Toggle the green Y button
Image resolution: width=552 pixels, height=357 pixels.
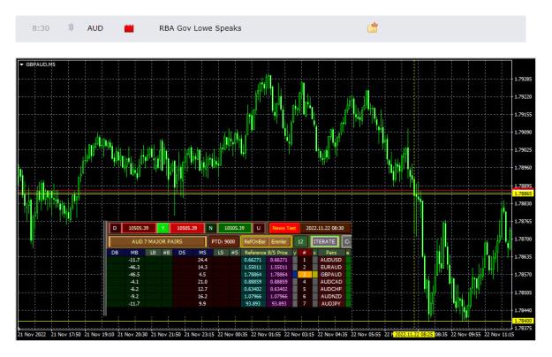[163, 228]
